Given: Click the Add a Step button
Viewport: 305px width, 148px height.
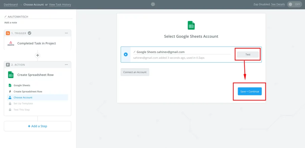Looking at the screenshot, I should 38,126.
